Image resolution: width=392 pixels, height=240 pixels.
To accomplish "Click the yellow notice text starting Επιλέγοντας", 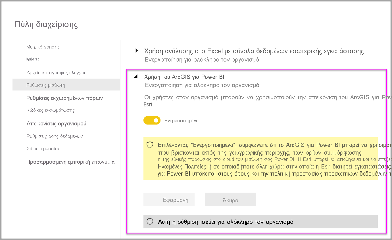I will click(275, 159).
